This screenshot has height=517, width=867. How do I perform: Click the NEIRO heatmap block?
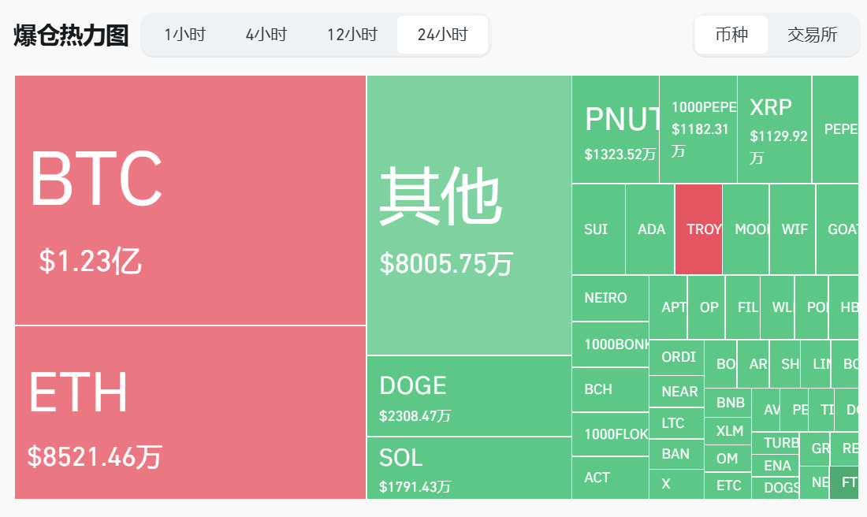[609, 298]
